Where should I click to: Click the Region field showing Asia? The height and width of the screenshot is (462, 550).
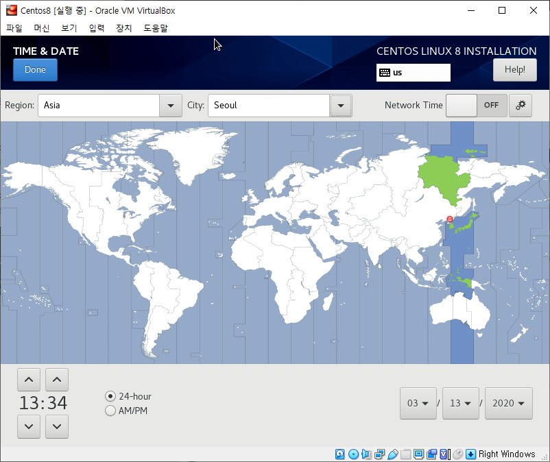point(99,106)
